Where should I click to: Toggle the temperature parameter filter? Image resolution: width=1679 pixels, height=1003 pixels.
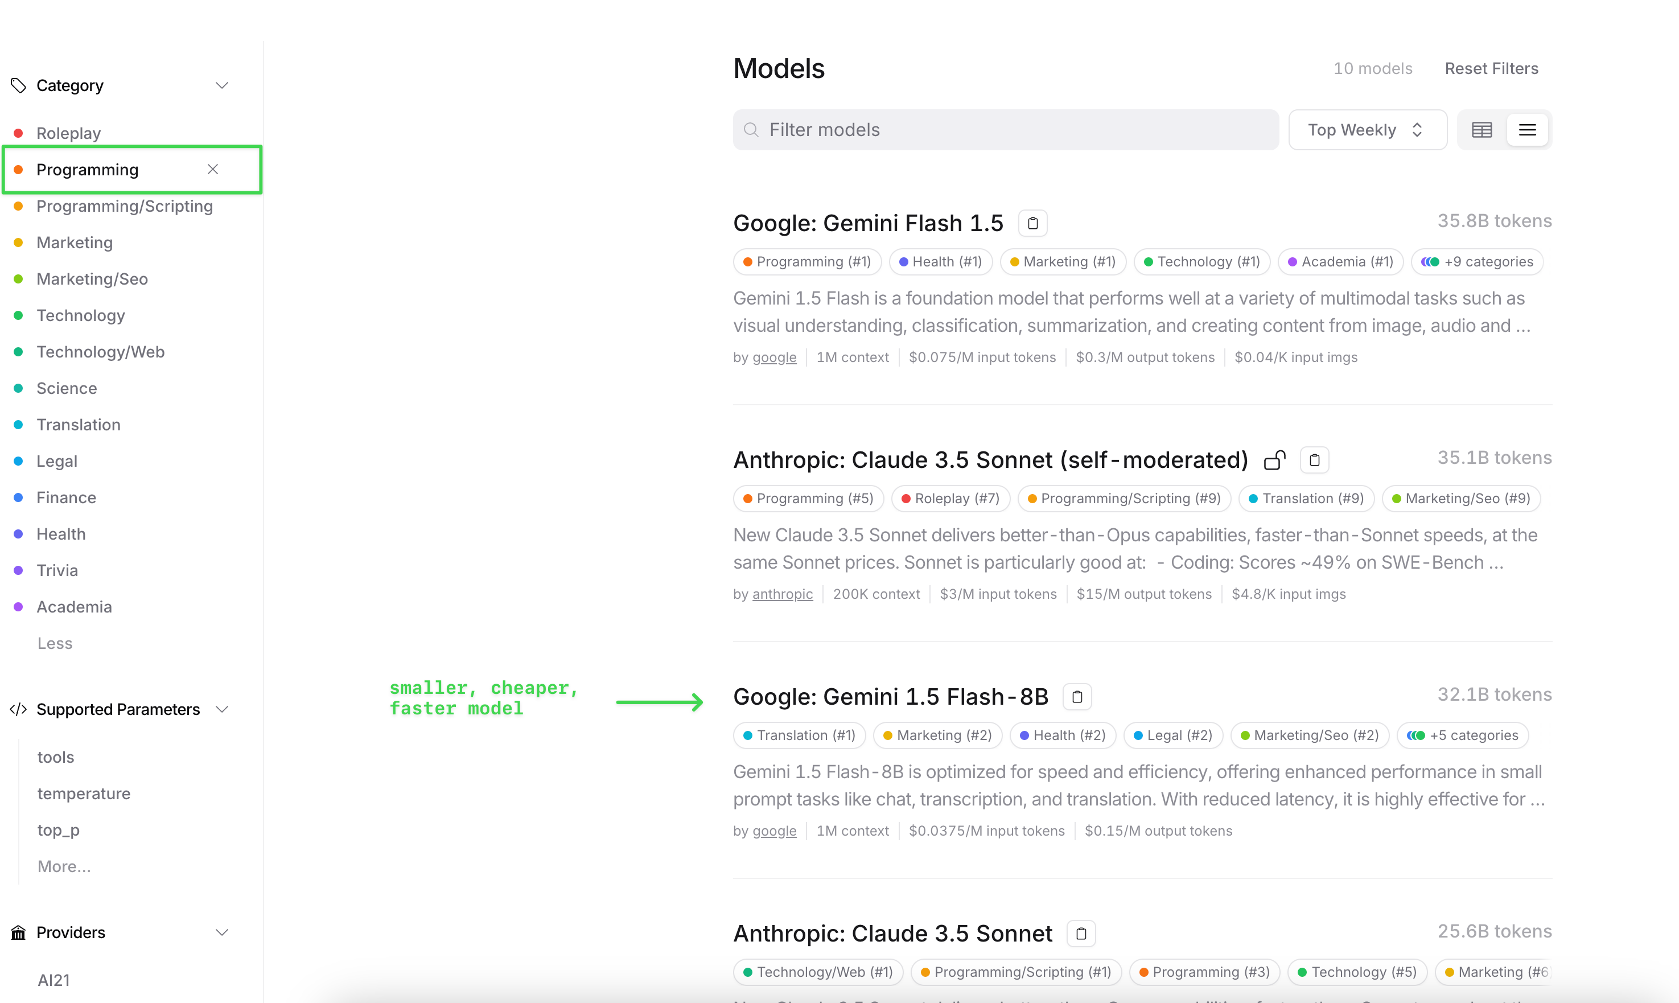(x=84, y=794)
